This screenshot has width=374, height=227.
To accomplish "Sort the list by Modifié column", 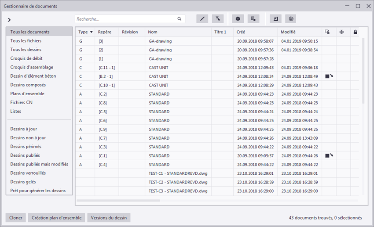I will [x=288, y=32].
